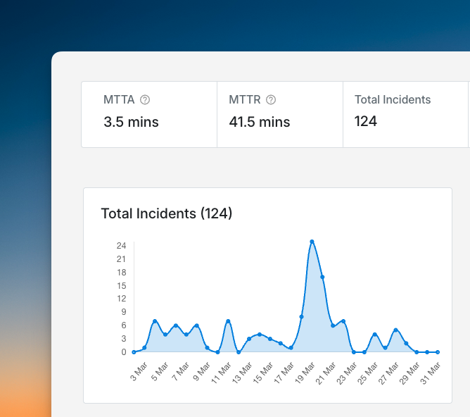The image size is (470, 417).
Task: Click the 'Total Incidents (124)' chart title
Action: point(167,213)
